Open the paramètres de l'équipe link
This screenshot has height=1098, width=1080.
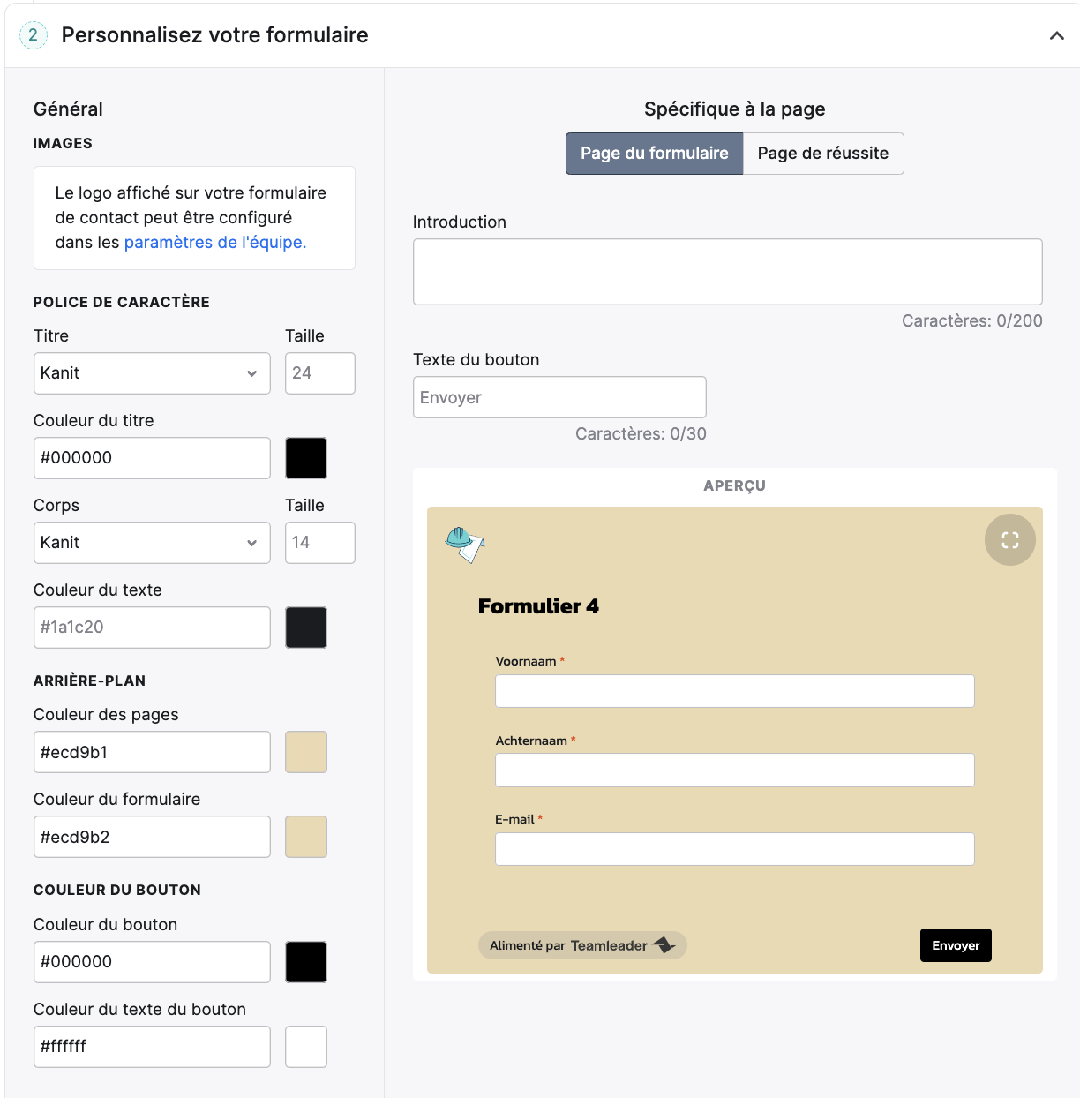(x=215, y=243)
